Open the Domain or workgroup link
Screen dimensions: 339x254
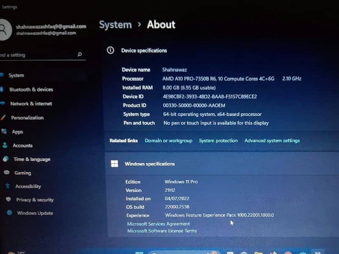pyautogui.click(x=168, y=141)
